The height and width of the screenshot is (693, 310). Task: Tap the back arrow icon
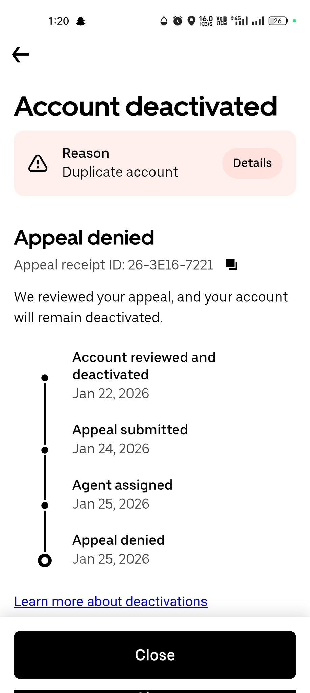point(21,54)
